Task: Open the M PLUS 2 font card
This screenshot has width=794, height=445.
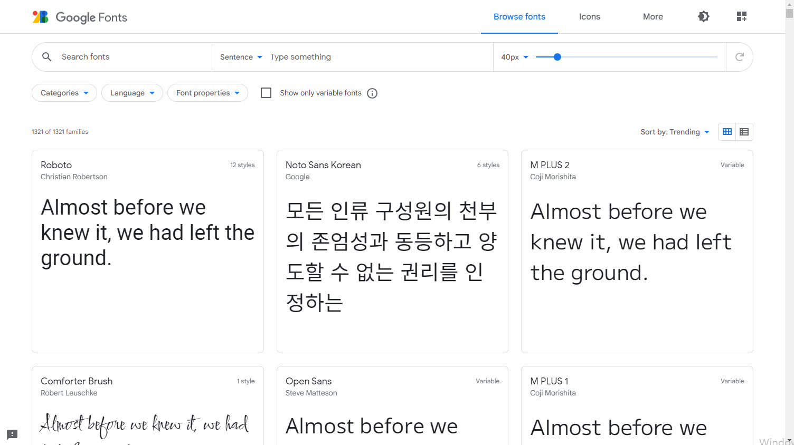Action: tap(637, 251)
